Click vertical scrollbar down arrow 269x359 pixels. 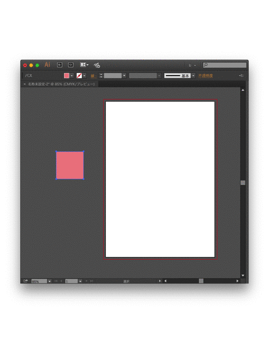[x=243, y=275]
